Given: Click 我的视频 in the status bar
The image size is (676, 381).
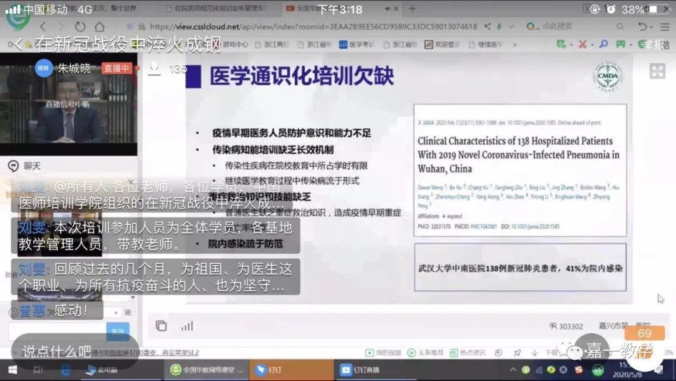Looking at the screenshot, I should pos(383,353).
